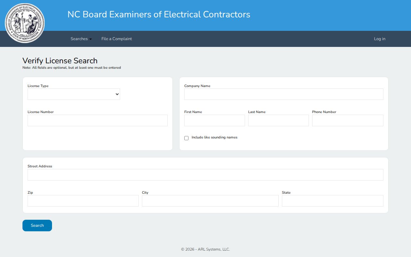411x257 pixels.
Task: Focus the License Number field
Action: 98,120
